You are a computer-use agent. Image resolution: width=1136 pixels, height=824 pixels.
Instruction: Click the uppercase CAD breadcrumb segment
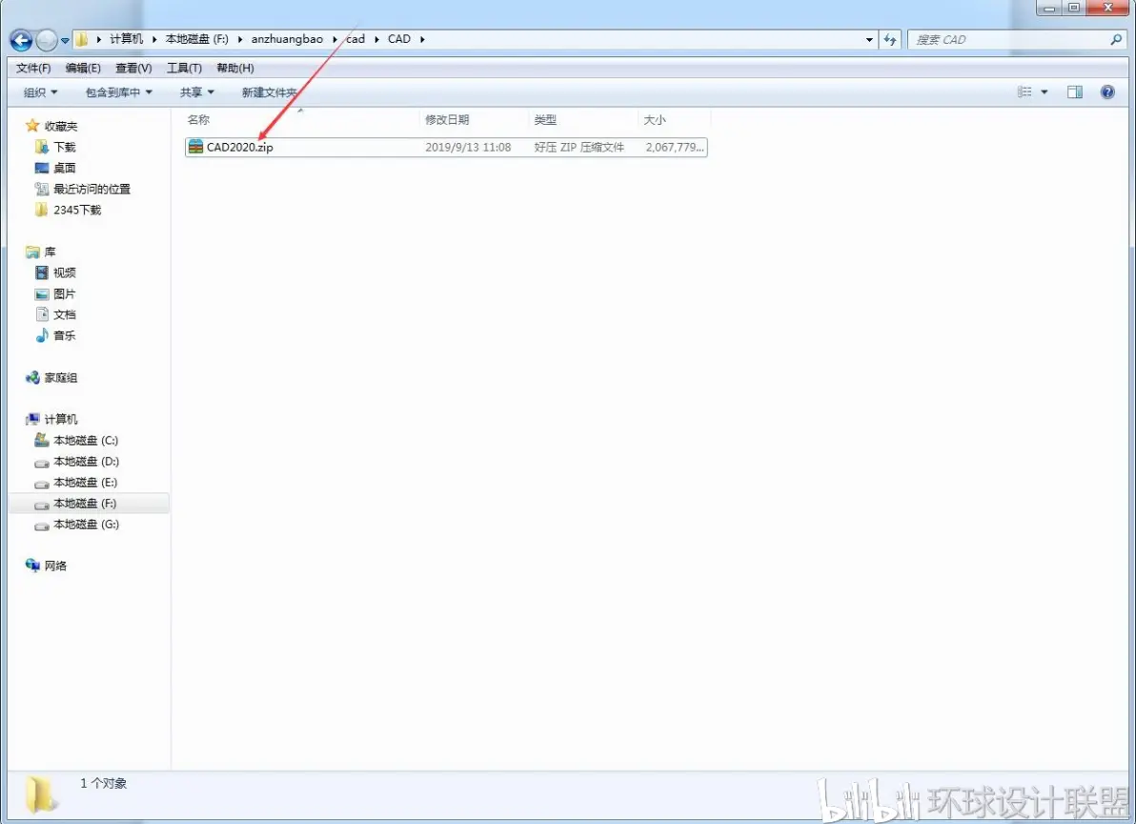click(x=399, y=39)
